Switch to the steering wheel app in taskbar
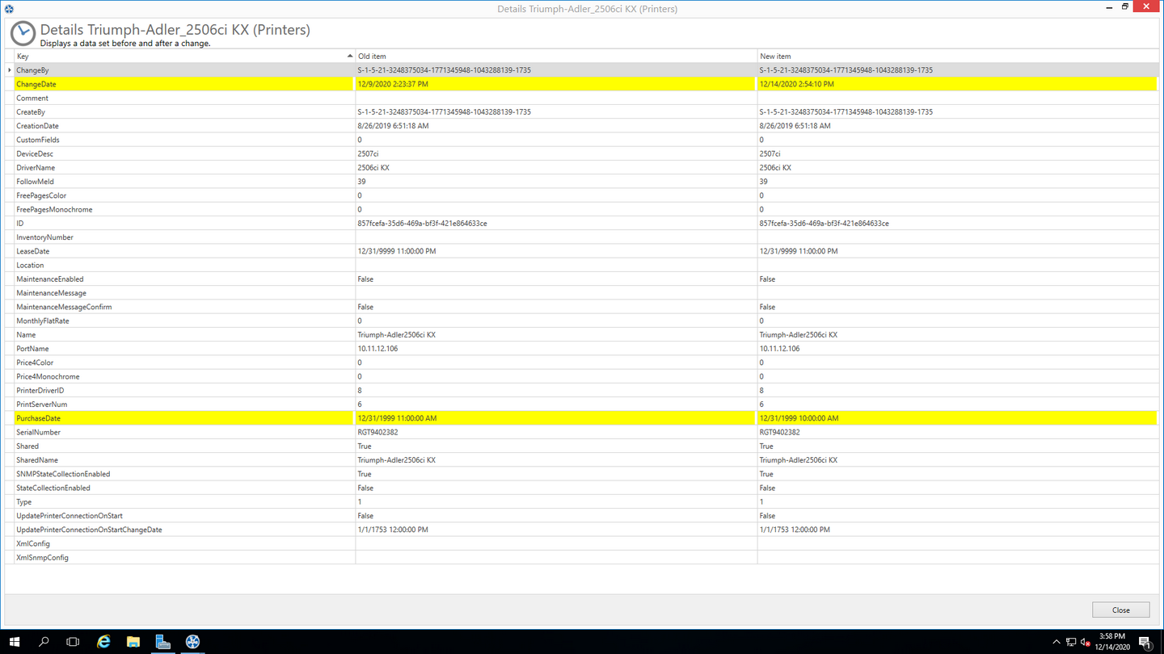The width and height of the screenshot is (1164, 654). coord(192,642)
